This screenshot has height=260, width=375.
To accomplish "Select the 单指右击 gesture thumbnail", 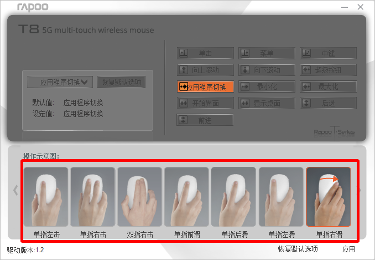I will click(93, 197).
